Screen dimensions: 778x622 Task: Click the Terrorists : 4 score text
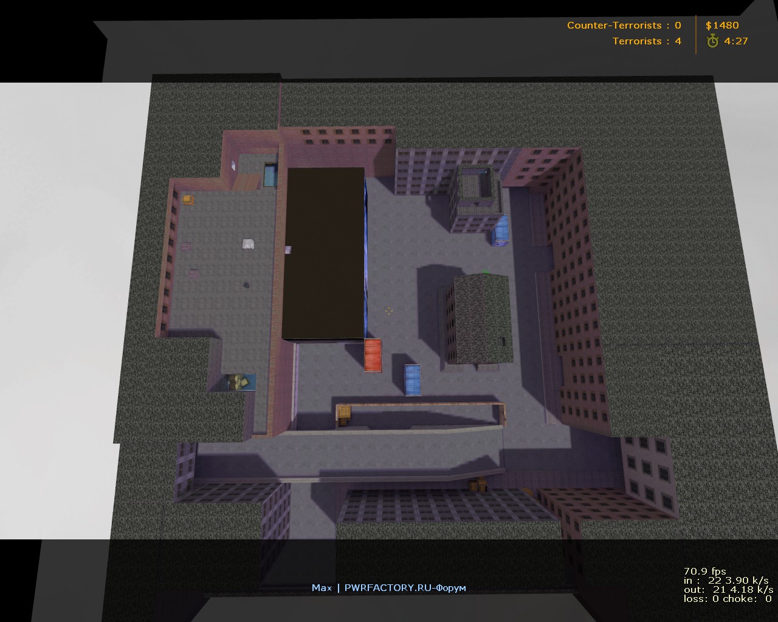(x=647, y=41)
